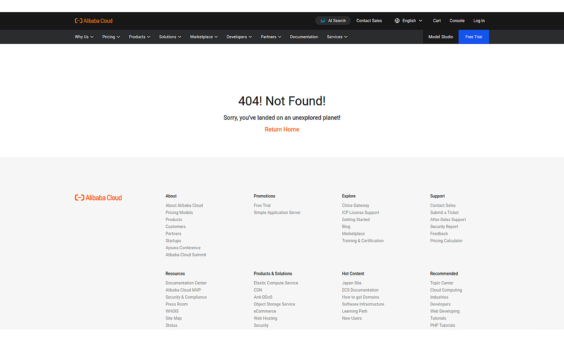Open Japan Site link

point(352,283)
